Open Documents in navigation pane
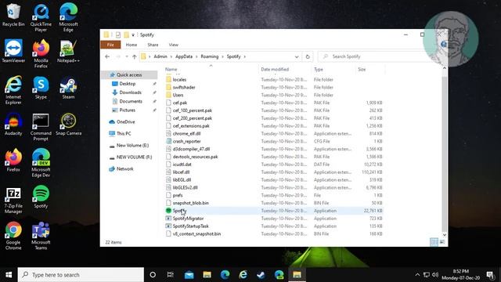This screenshot has height=282, width=501. [x=131, y=101]
